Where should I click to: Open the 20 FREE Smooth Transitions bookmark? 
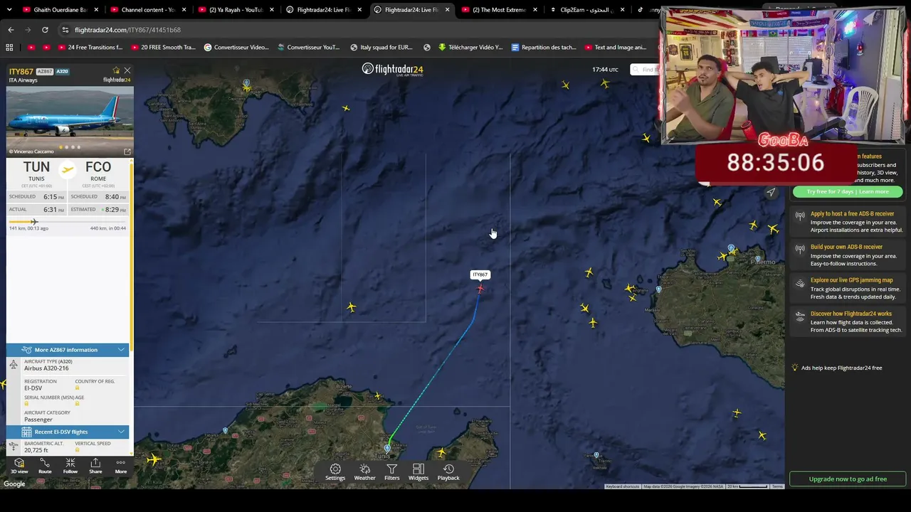coord(162,48)
